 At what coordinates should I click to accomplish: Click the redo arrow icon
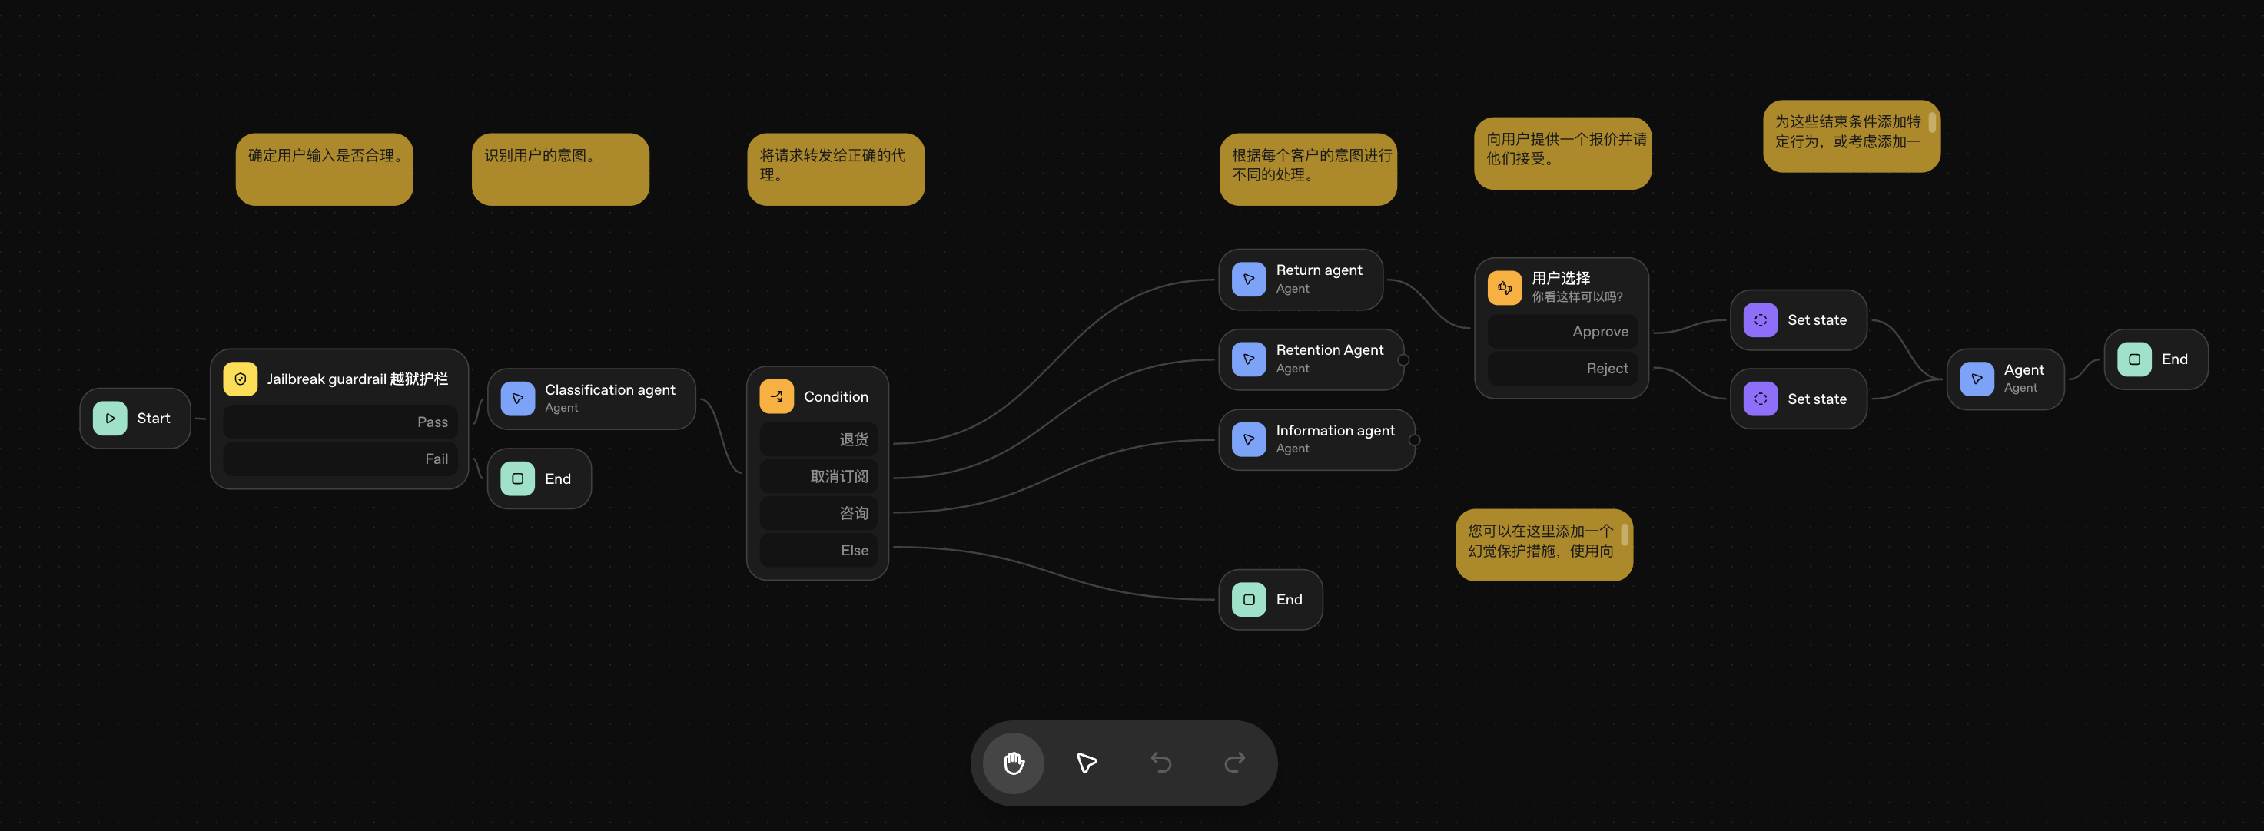pos(1234,763)
